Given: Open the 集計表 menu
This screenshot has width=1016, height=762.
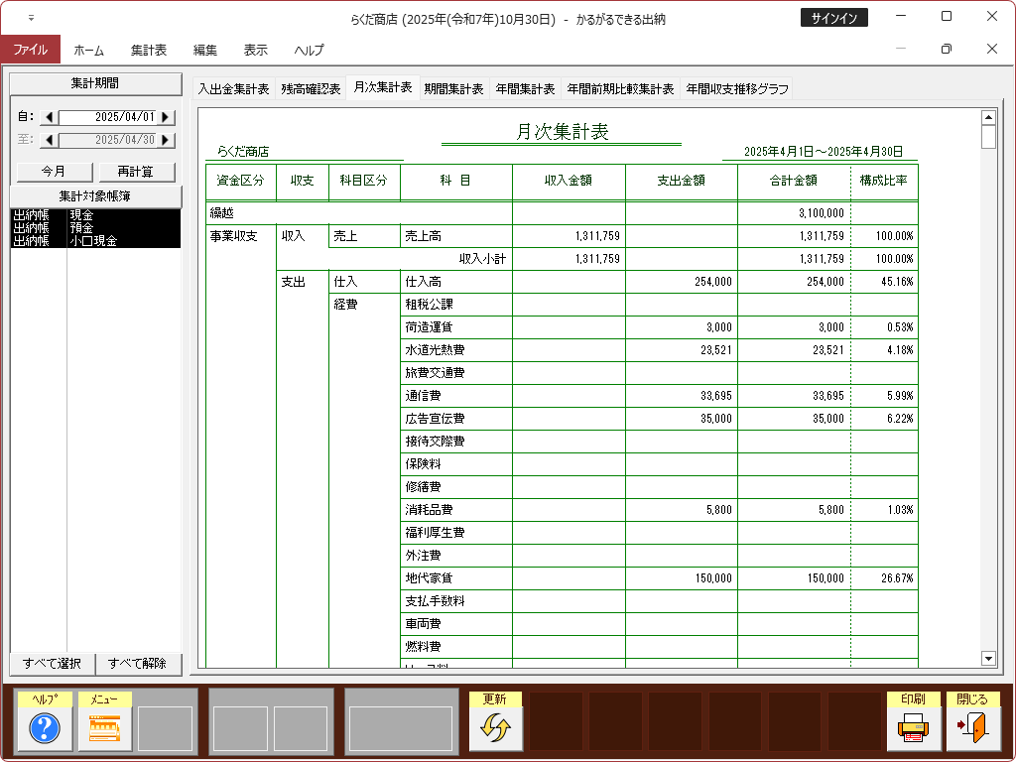Looking at the screenshot, I should click(x=149, y=50).
